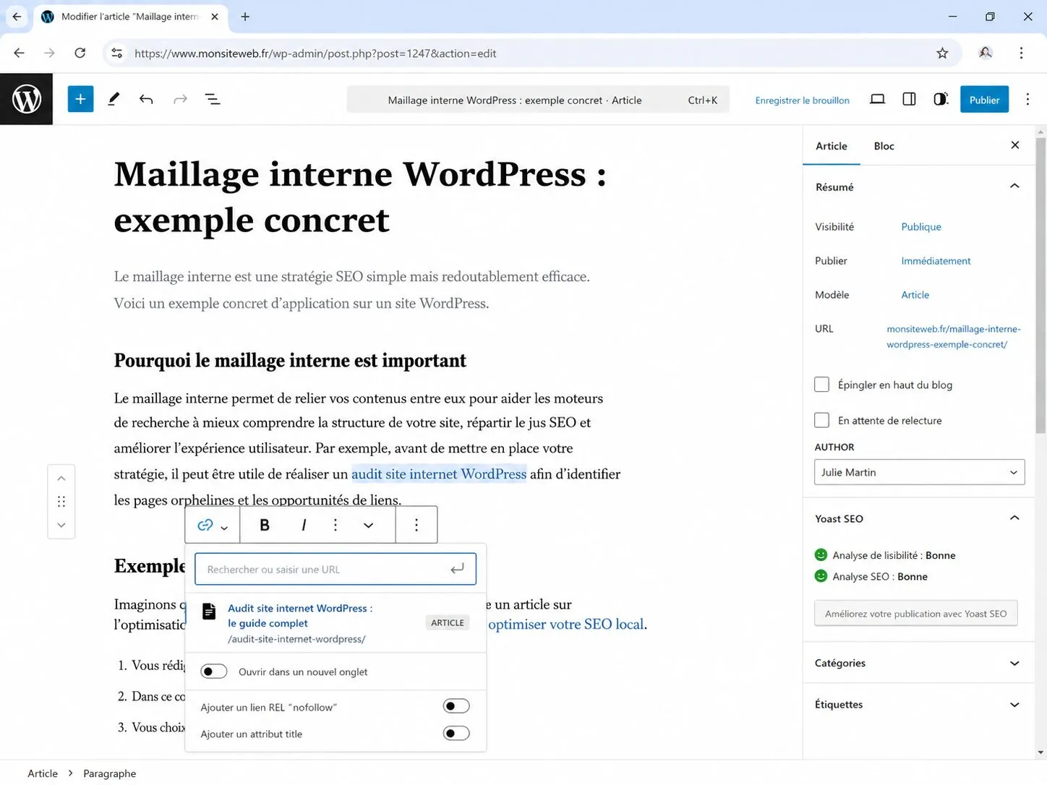The height and width of the screenshot is (785, 1047).
Task: Open the Author Julie Martin dropdown
Action: (919, 472)
